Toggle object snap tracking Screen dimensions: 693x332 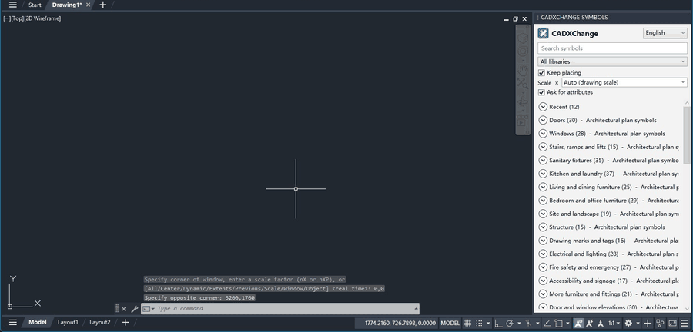point(547,324)
